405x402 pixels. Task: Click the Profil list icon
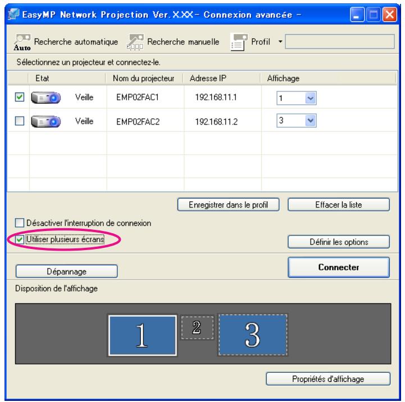click(x=239, y=42)
